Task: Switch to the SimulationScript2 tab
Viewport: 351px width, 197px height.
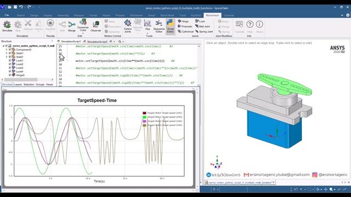Action: click(95, 42)
